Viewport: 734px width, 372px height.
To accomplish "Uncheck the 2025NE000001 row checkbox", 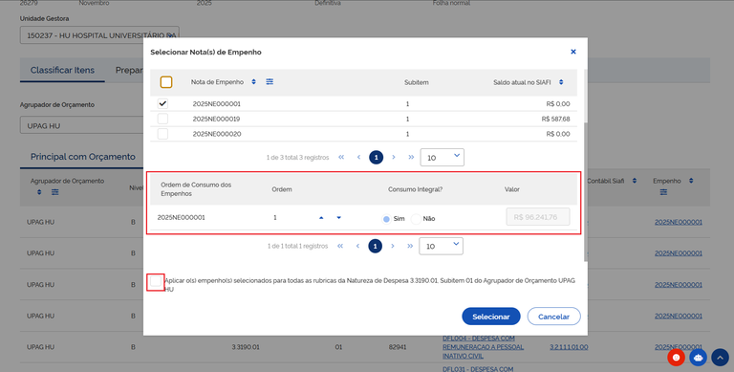I will tap(162, 103).
